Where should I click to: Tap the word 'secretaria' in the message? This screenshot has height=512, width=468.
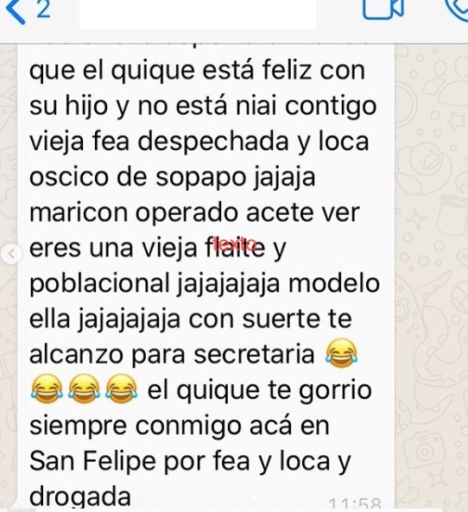coord(254,354)
